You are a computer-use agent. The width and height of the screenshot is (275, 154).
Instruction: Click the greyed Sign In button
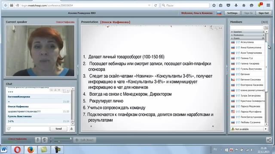point(248,13)
